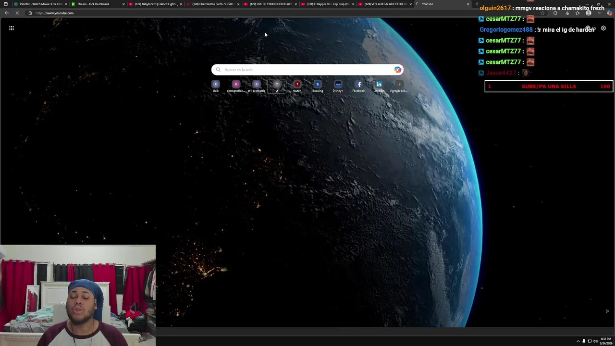Click the Agregar acceso directo plus tile
This screenshot has height=346, width=615.
[399, 86]
